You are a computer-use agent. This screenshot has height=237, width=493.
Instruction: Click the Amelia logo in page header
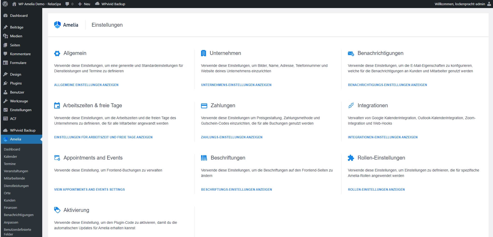tap(66, 25)
